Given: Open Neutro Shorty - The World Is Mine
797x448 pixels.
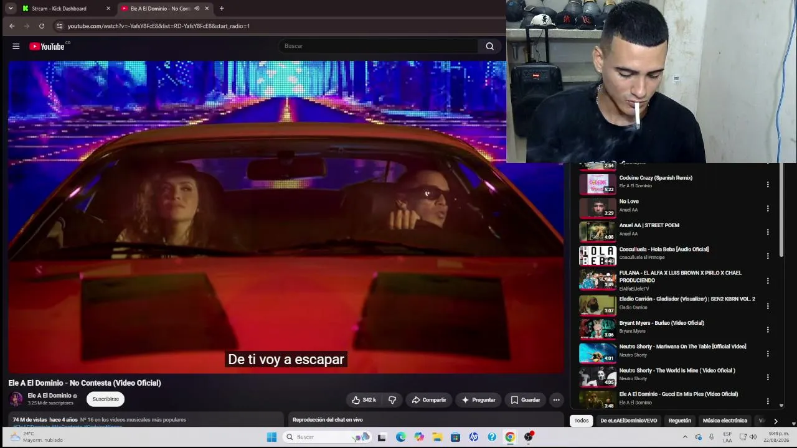Looking at the screenshot, I should coord(677,371).
